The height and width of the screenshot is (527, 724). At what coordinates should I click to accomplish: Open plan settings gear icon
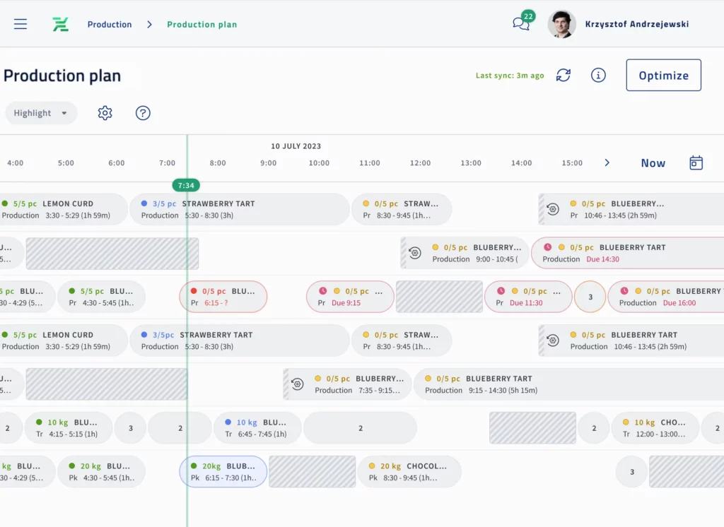point(105,113)
